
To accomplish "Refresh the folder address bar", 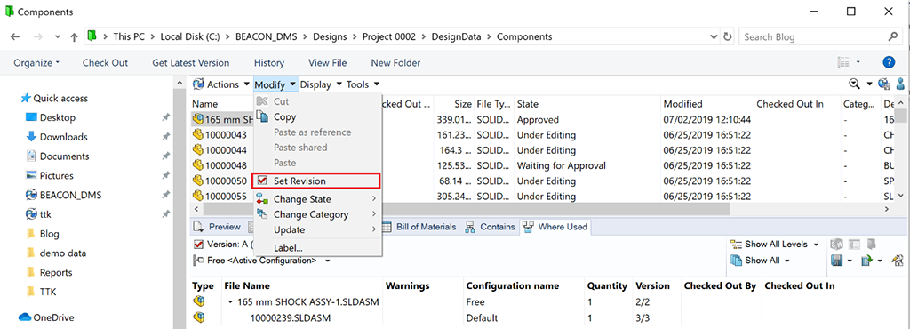I will [728, 36].
